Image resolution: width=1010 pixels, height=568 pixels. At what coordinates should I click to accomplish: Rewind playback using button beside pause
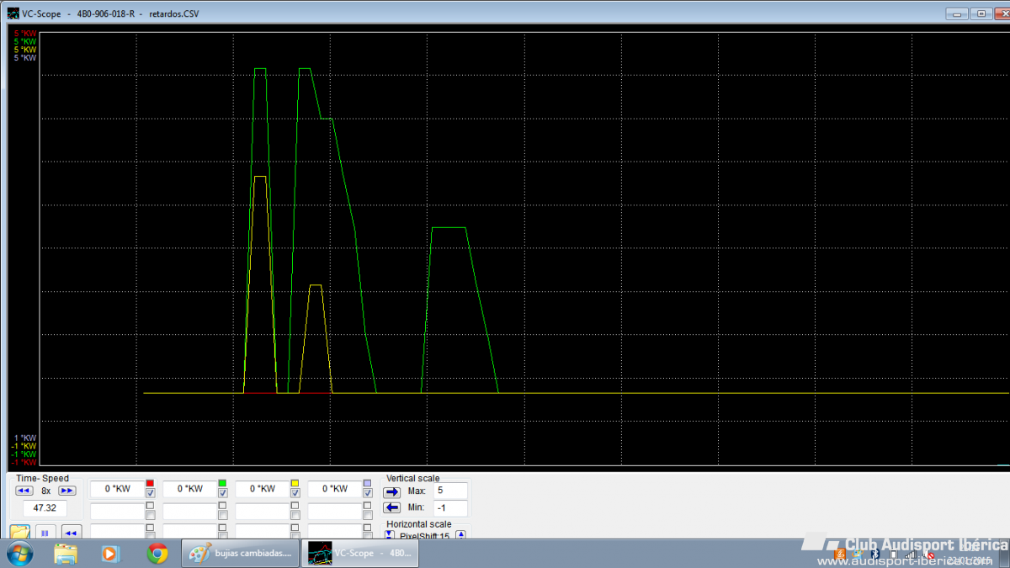click(x=71, y=533)
